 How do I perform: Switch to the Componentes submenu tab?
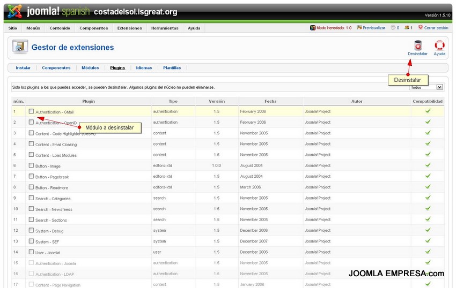point(56,67)
